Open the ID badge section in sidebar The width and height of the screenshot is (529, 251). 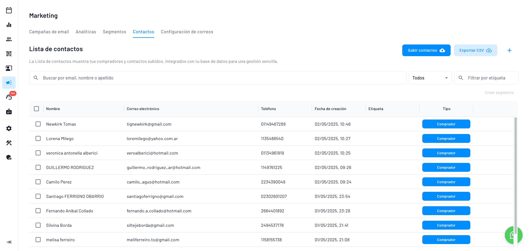(9, 111)
